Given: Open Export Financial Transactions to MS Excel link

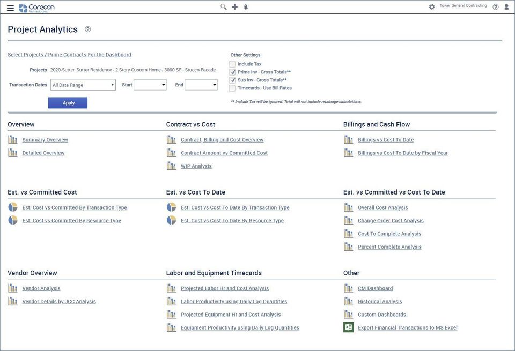Looking at the screenshot, I should (408, 328).
